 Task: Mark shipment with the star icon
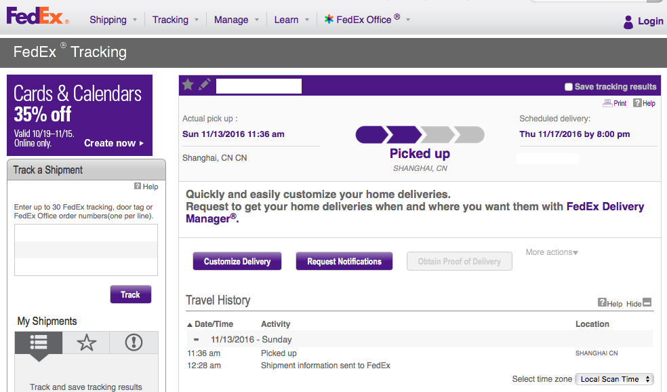tap(188, 85)
